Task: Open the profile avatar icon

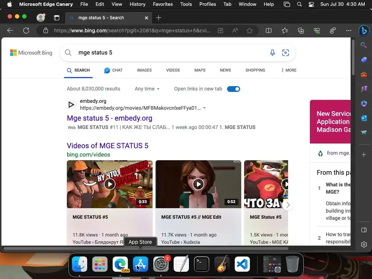Action: click(41, 17)
